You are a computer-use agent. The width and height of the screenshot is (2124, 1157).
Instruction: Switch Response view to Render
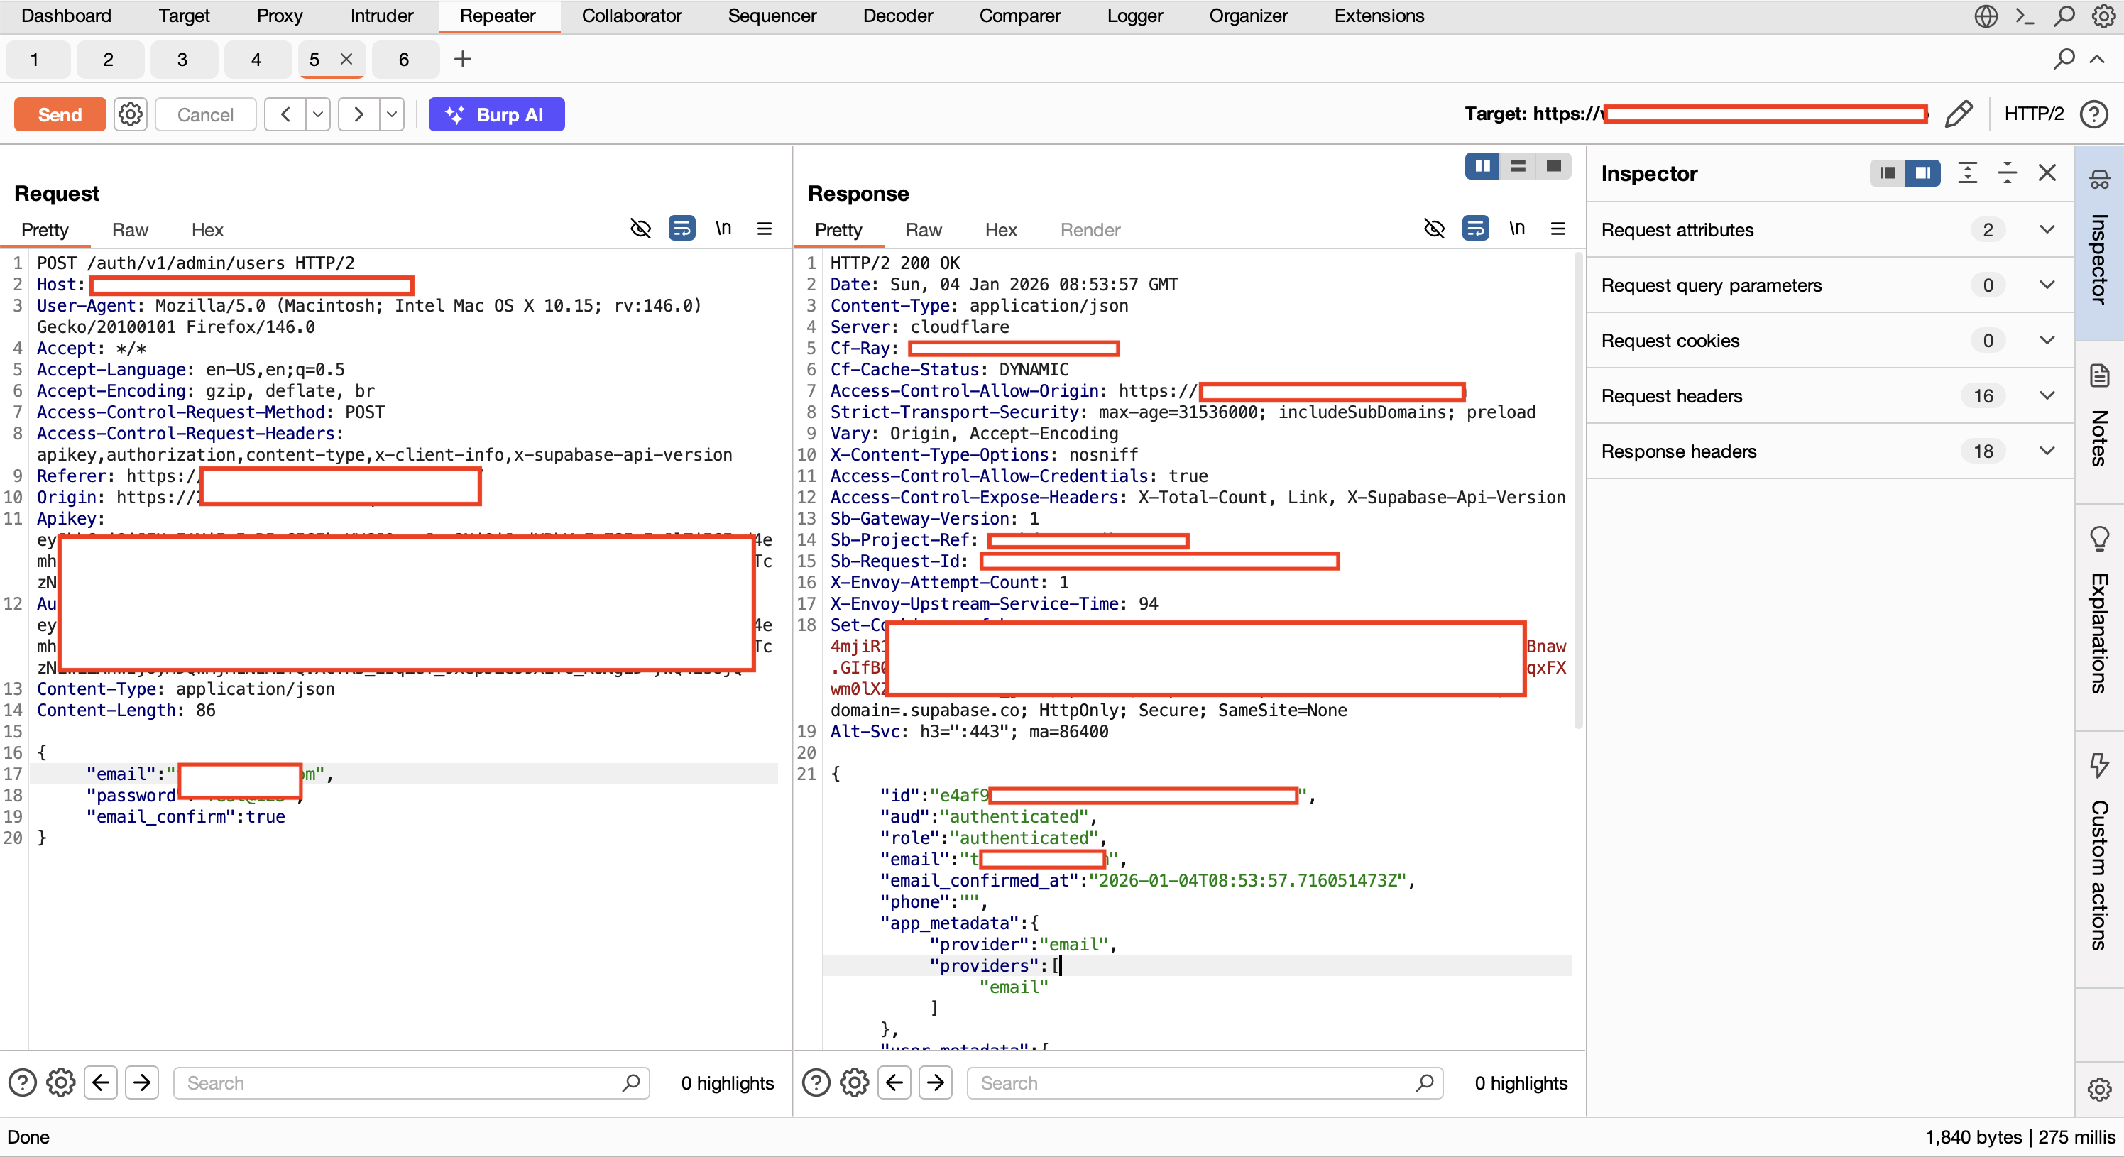pyautogui.click(x=1090, y=230)
